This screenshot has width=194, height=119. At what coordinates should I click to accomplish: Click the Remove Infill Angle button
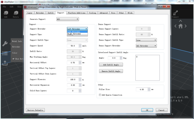click(111, 71)
